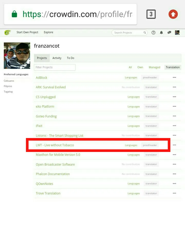Tap the browser tab count icon
Image resolution: width=185 pixels, height=231 pixels.
point(151,14)
